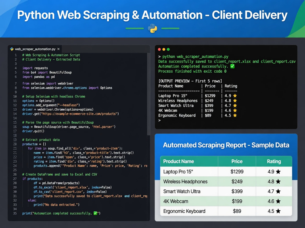Click the black star in report 4K Webcam row
Image resolution: width=305 pixels, height=228 pixels.
pos(278,201)
